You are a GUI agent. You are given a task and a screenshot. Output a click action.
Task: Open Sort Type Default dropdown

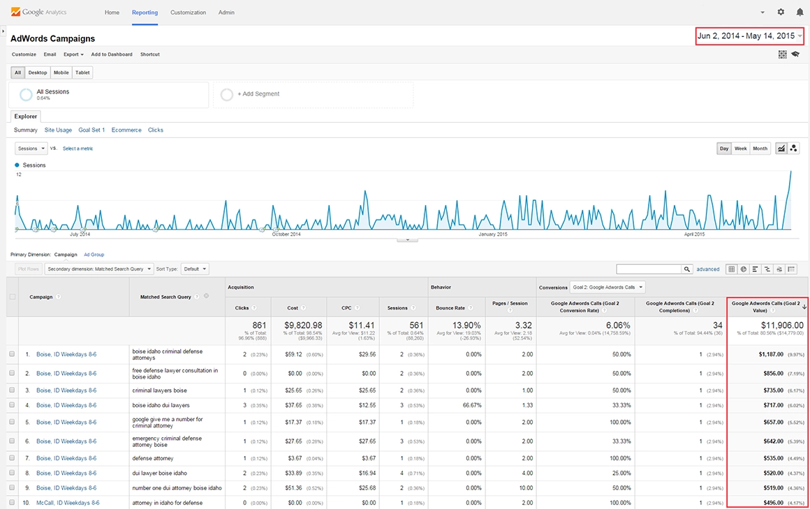(195, 269)
